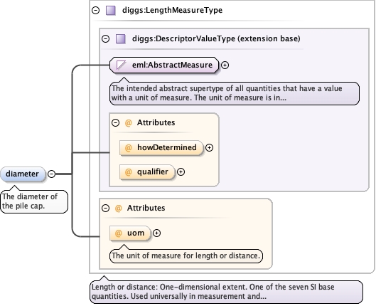This screenshot has height=306, width=376.
Task: Expand the howDetermined attribute
Action: [210, 147]
